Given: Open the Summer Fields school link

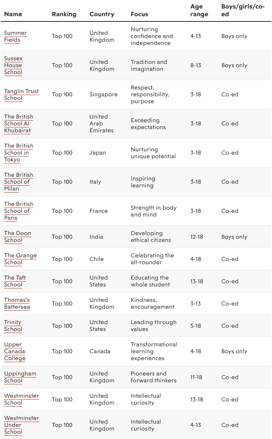Looking at the screenshot, I should (15, 36).
